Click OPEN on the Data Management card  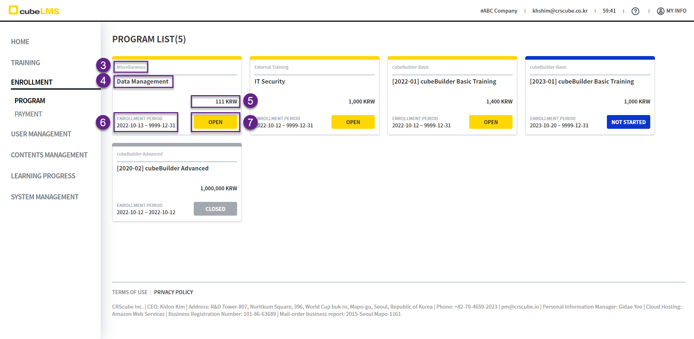215,122
